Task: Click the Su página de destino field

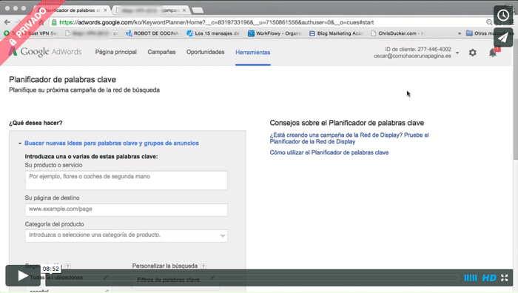Action: tap(127, 209)
